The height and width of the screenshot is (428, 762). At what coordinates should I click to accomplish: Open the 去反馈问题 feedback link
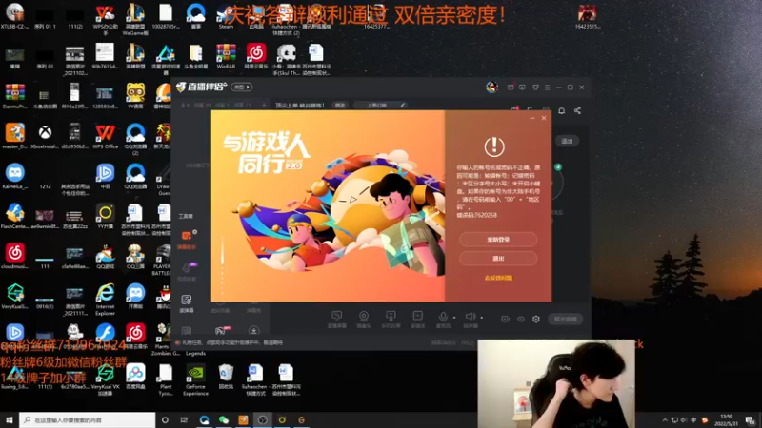pos(498,278)
